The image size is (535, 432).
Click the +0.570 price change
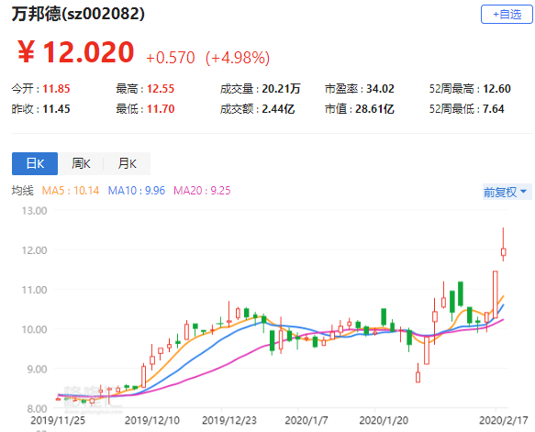171,58
